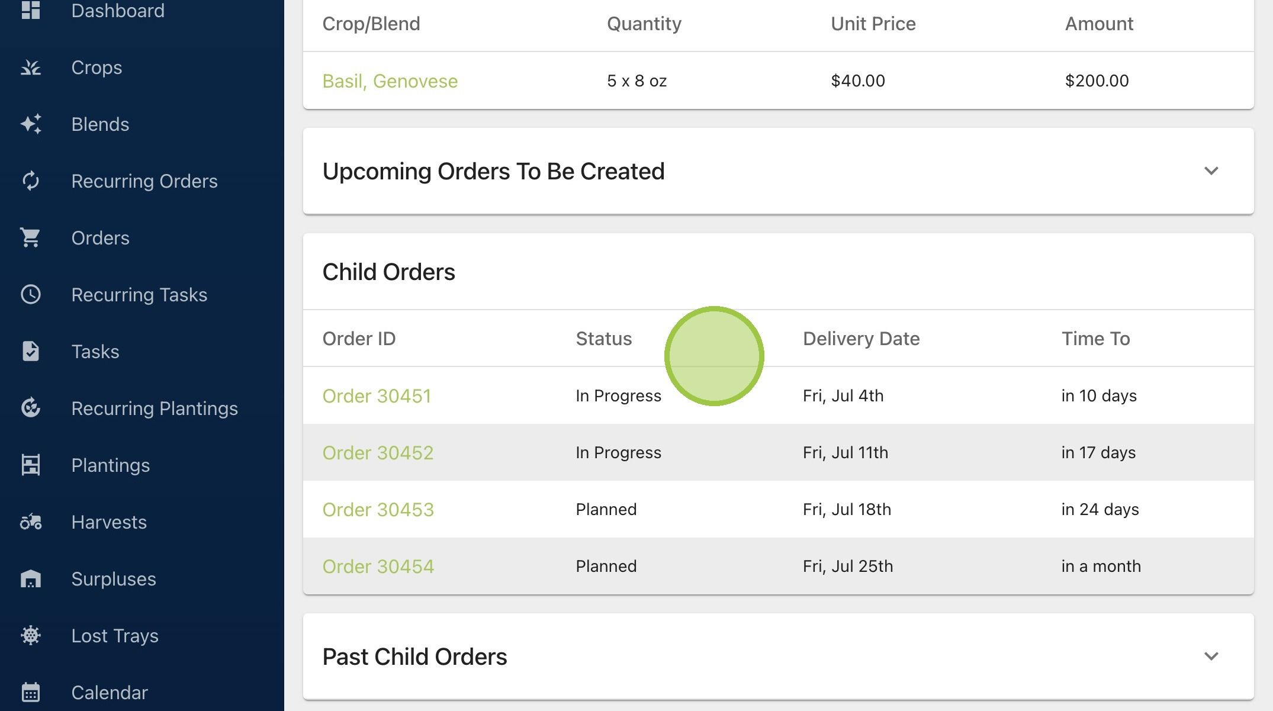Click the Blends sparkle icon

click(31, 124)
